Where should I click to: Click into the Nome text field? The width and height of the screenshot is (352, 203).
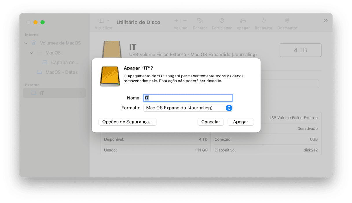pos(188,98)
